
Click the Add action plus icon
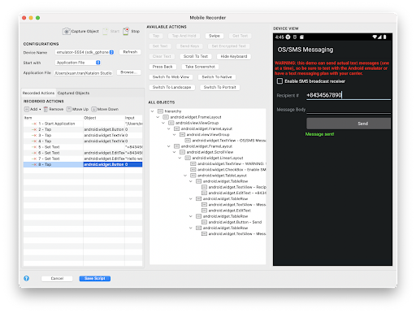click(27, 109)
